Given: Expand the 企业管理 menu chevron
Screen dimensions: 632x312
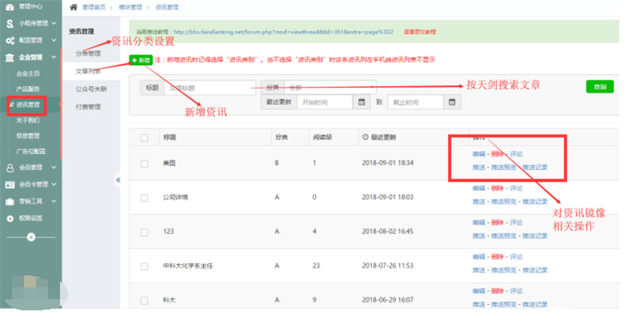Looking at the screenshot, I should (x=54, y=57).
